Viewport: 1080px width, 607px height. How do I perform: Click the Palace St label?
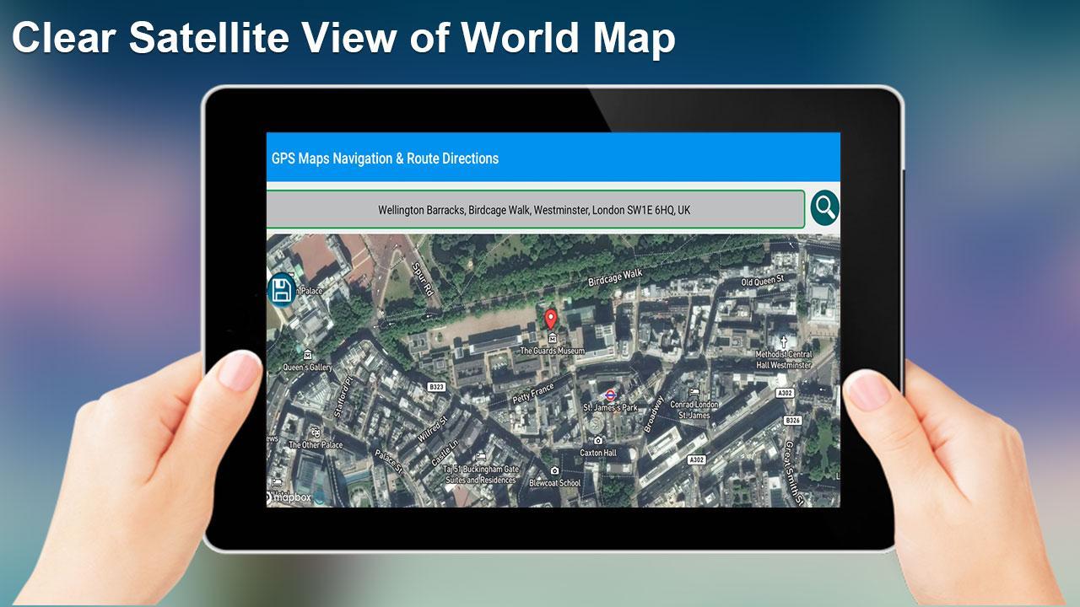[389, 460]
